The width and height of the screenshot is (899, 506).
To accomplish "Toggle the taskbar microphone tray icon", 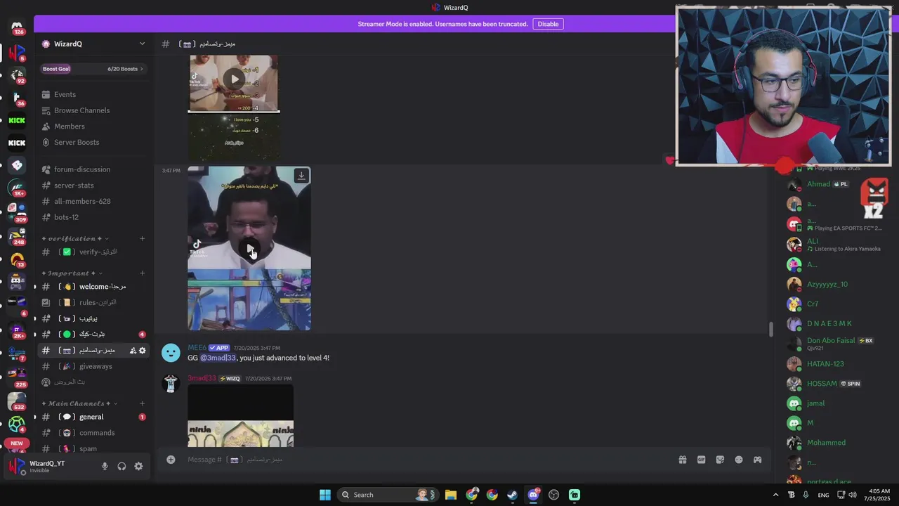I will point(806,495).
